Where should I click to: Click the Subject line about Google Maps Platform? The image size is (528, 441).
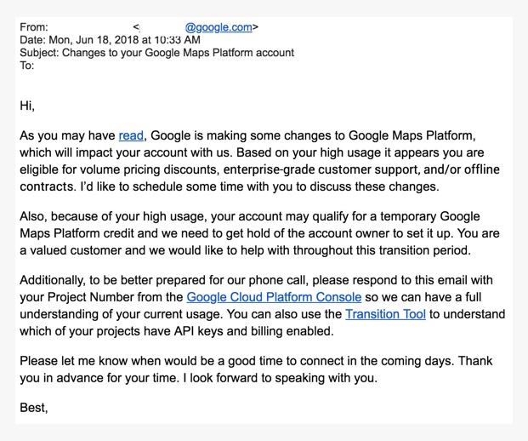pyautogui.click(x=157, y=53)
